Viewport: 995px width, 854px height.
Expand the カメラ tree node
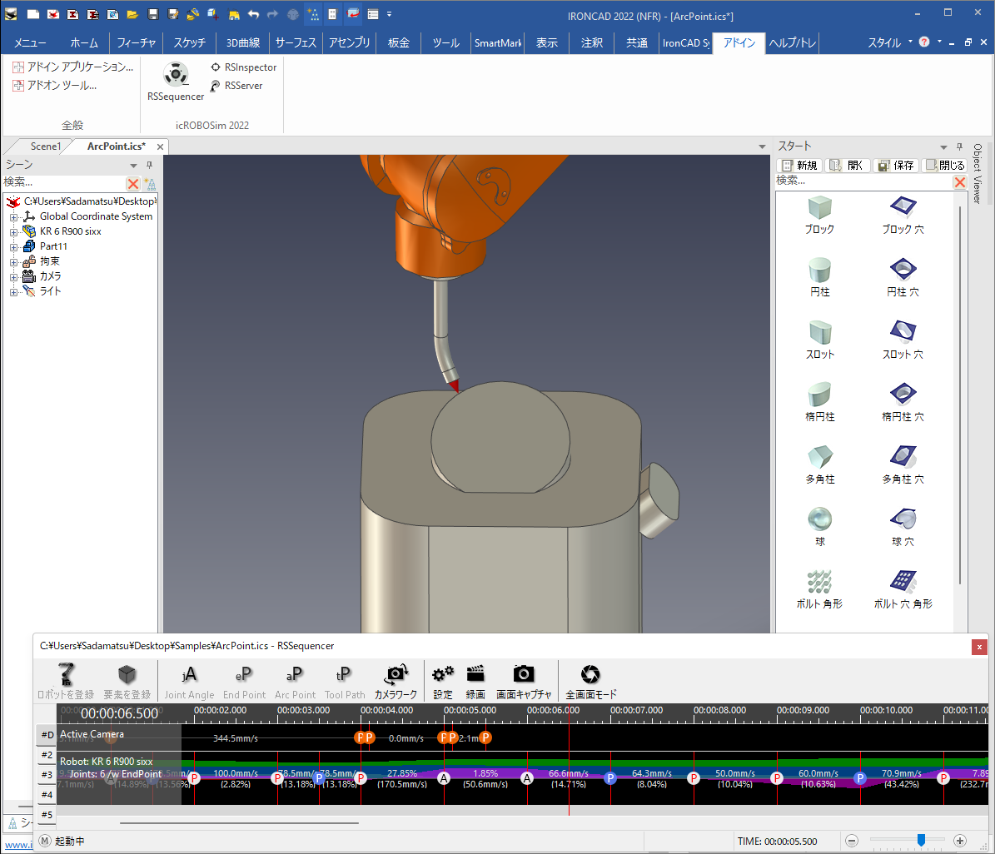tap(14, 276)
